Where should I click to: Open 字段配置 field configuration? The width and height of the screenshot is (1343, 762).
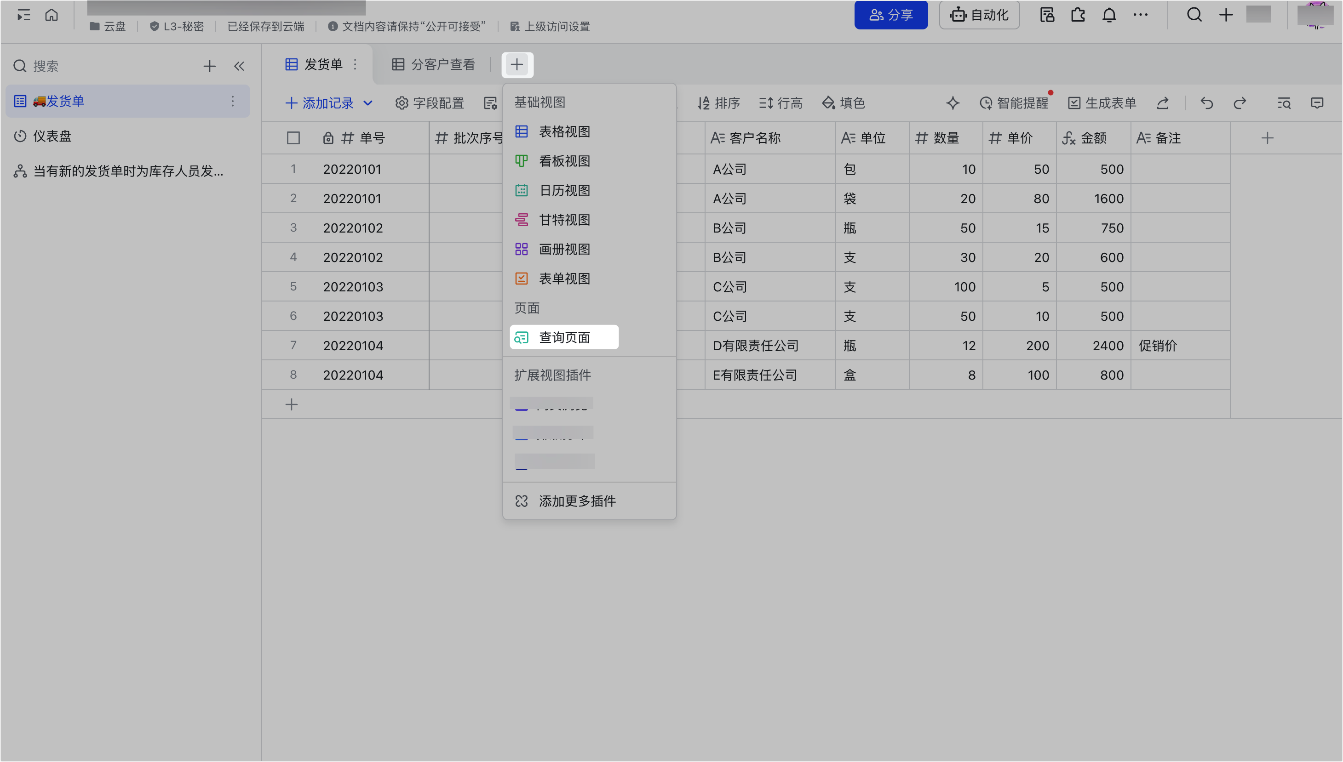(x=430, y=103)
